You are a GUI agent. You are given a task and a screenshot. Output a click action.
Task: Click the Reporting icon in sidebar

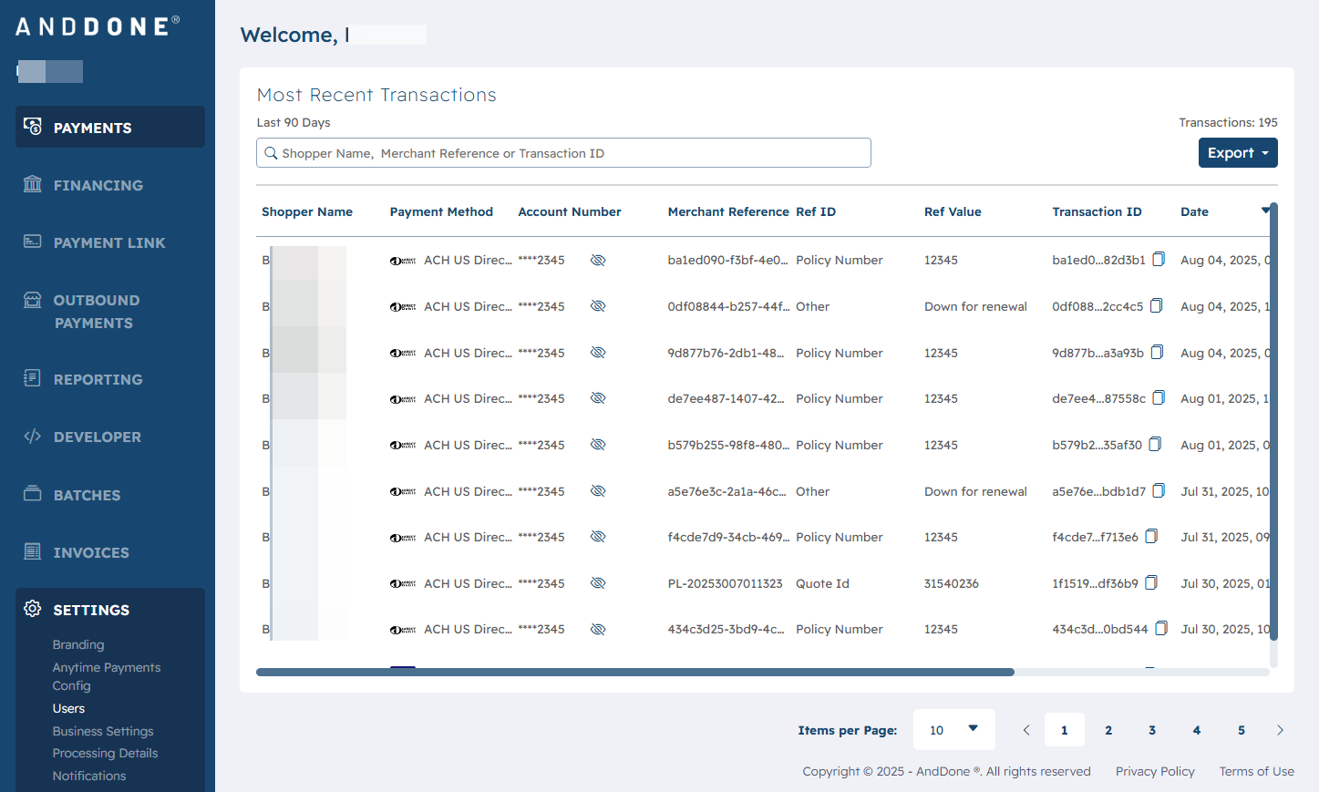(33, 378)
